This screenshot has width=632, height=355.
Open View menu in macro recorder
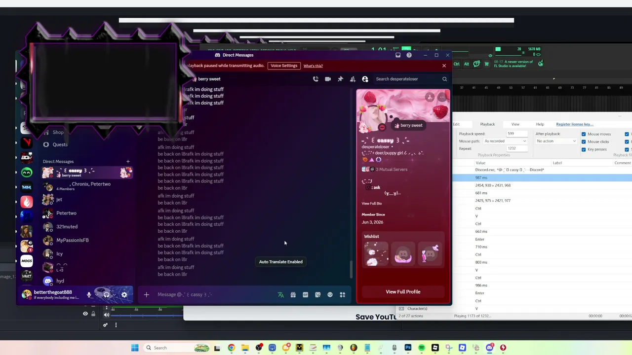point(515,124)
